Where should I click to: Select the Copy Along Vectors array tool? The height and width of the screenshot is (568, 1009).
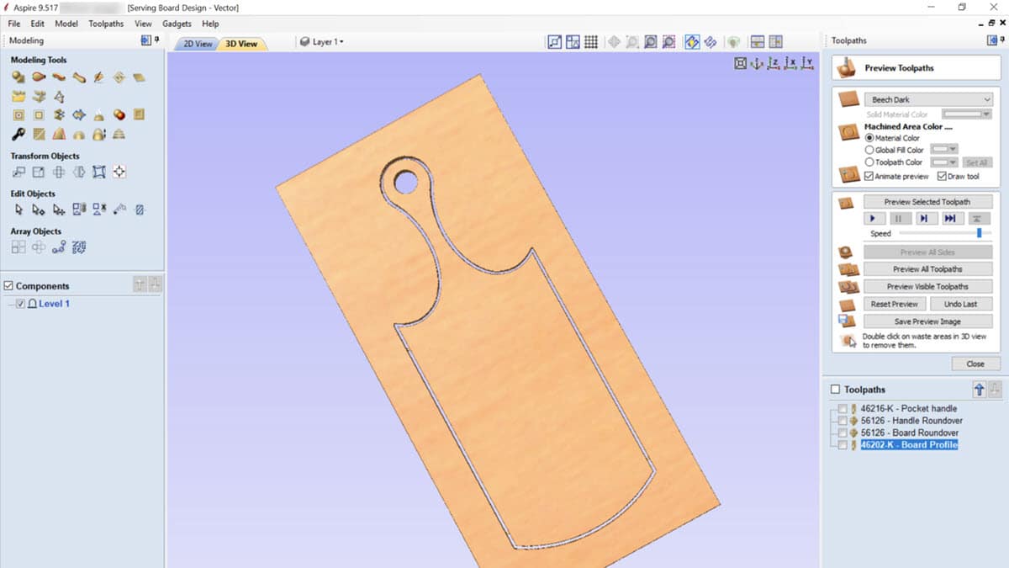59,247
